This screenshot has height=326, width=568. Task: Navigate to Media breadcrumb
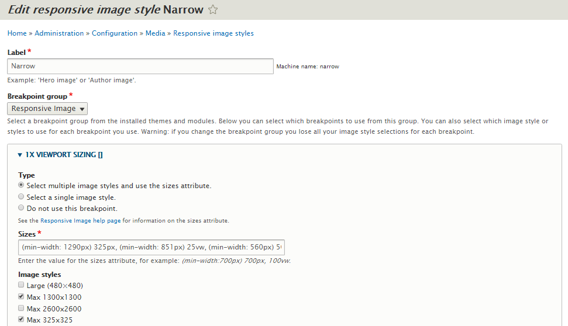(156, 33)
